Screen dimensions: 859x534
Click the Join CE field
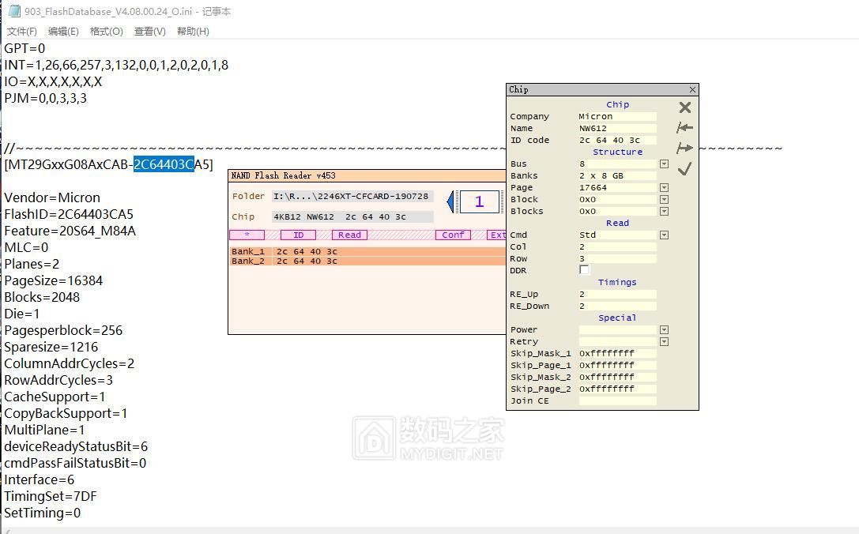pos(617,401)
